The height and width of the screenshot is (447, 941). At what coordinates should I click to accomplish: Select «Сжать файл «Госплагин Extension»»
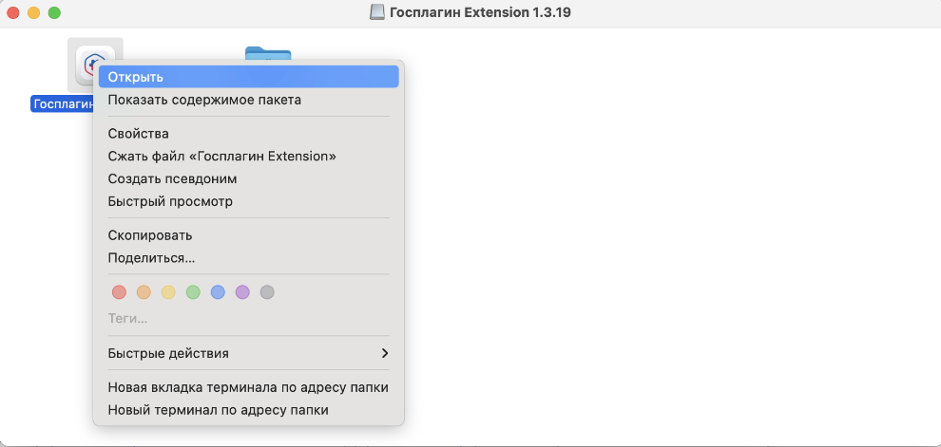click(x=222, y=156)
